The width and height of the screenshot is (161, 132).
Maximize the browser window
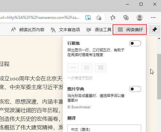(141, 4)
